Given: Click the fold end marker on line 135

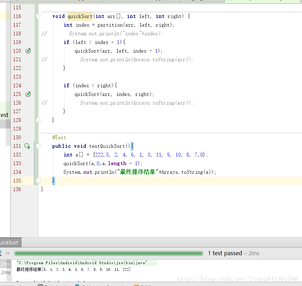Looking at the screenshot, I should click(x=38, y=181).
